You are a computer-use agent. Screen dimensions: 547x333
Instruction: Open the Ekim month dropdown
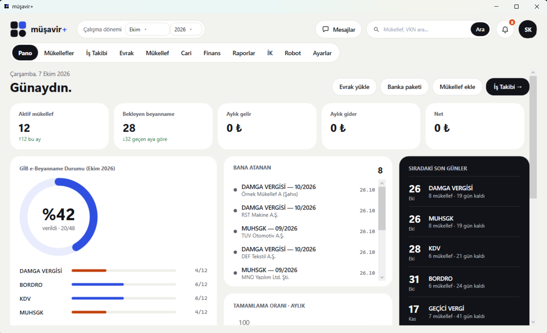click(147, 29)
